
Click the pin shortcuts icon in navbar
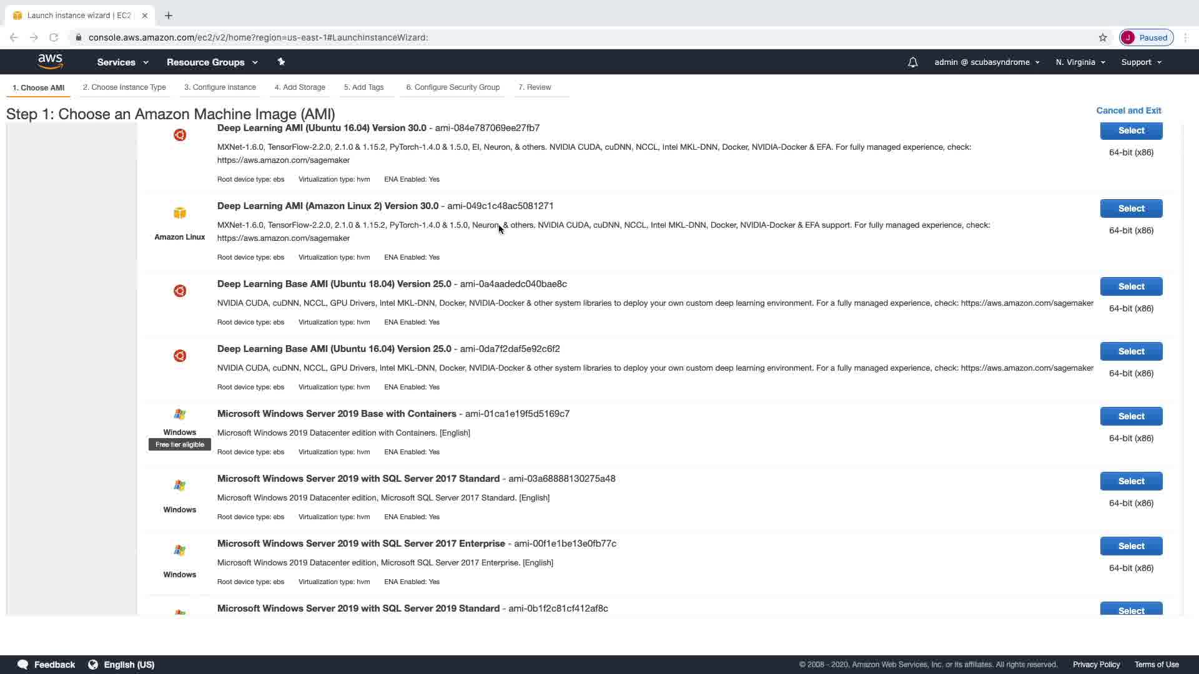[281, 62]
